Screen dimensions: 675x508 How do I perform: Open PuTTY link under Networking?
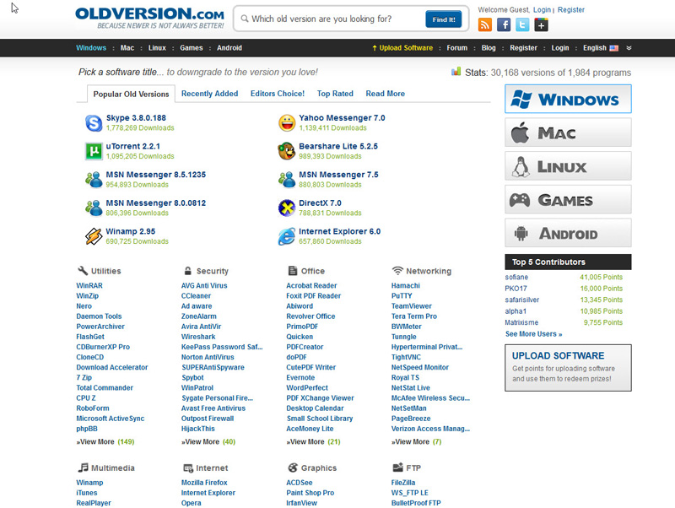(x=402, y=295)
